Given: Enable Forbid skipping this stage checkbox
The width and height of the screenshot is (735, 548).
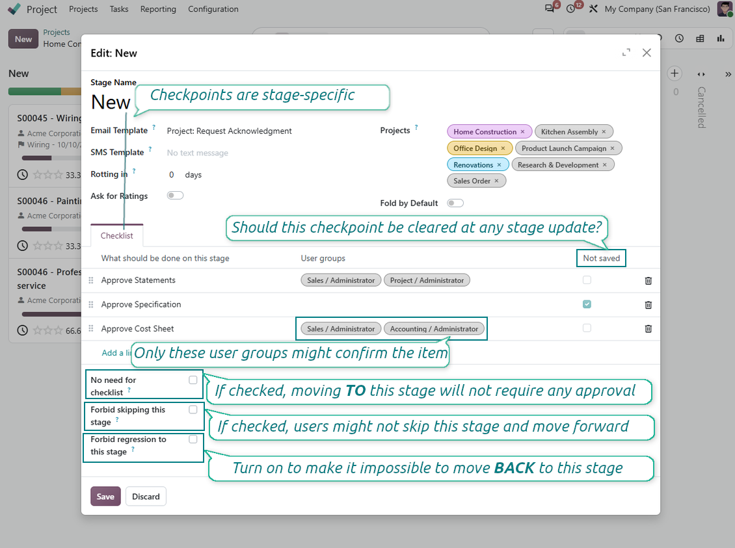Looking at the screenshot, I should [x=193, y=410].
